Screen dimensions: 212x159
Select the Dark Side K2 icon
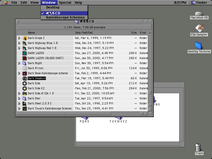point(25,88)
